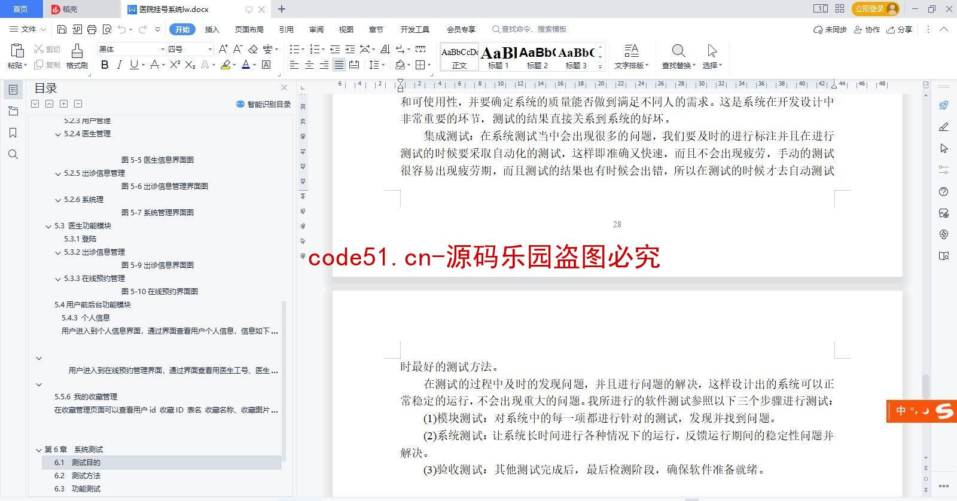Open the 文件 menu

coord(28,29)
